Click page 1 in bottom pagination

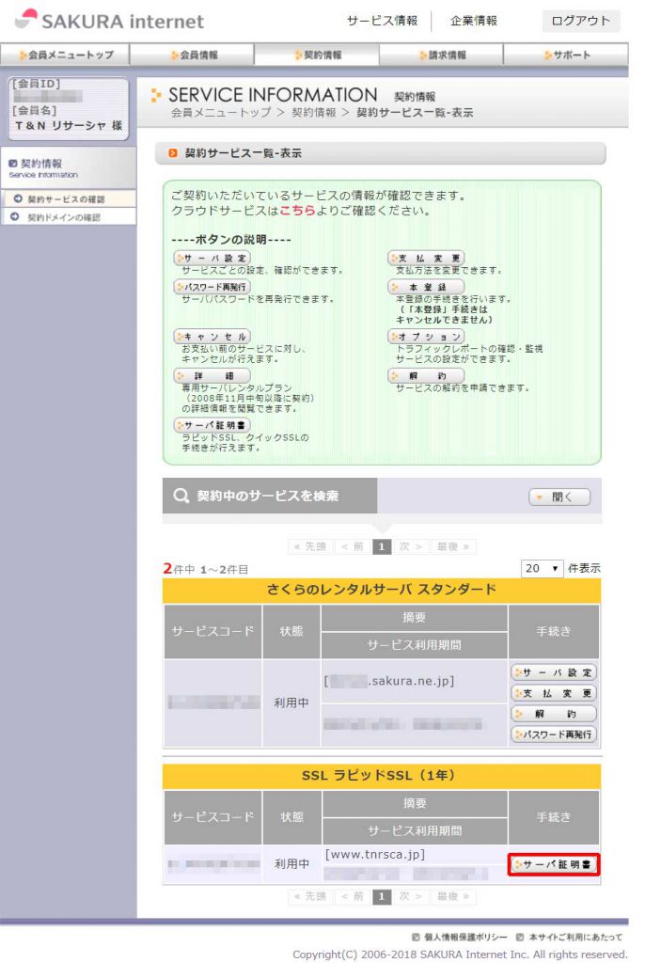pos(382,896)
